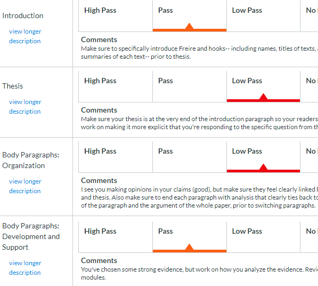
Task: Select Low Pass for Development and Support
Action: [264, 237]
